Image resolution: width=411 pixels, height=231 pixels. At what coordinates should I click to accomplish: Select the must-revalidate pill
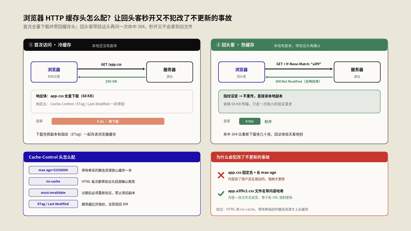tap(53, 192)
